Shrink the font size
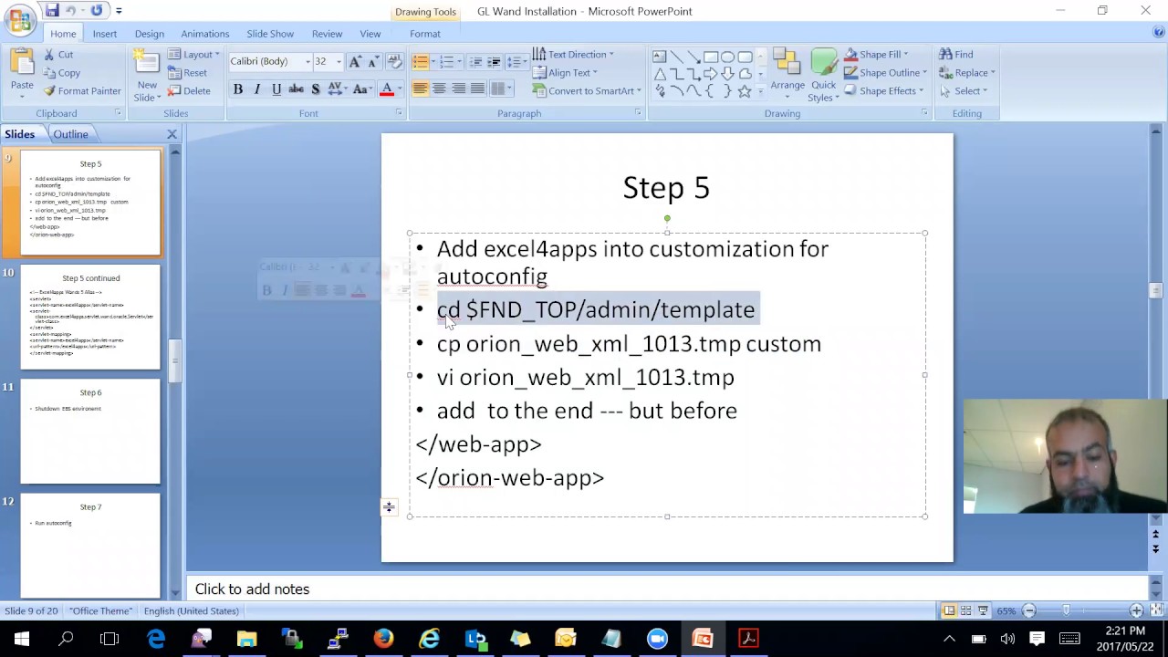 [373, 61]
